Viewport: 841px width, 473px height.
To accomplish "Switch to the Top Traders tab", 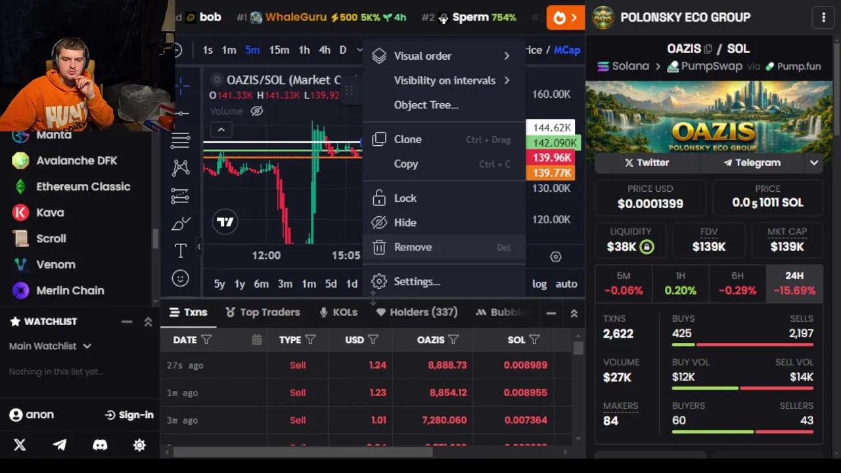I will pos(262,313).
